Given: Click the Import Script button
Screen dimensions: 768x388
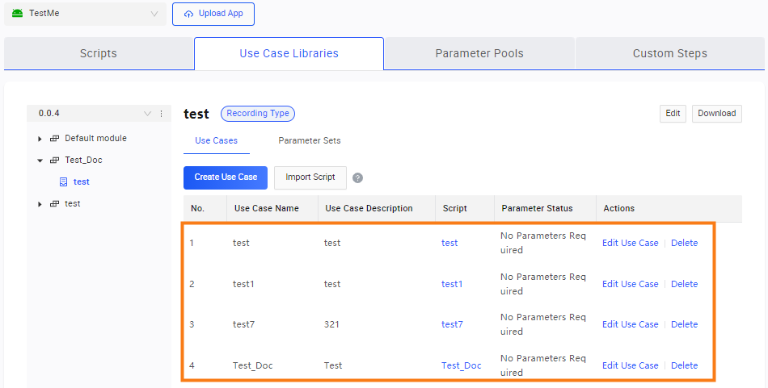Looking at the screenshot, I should click(x=310, y=177).
